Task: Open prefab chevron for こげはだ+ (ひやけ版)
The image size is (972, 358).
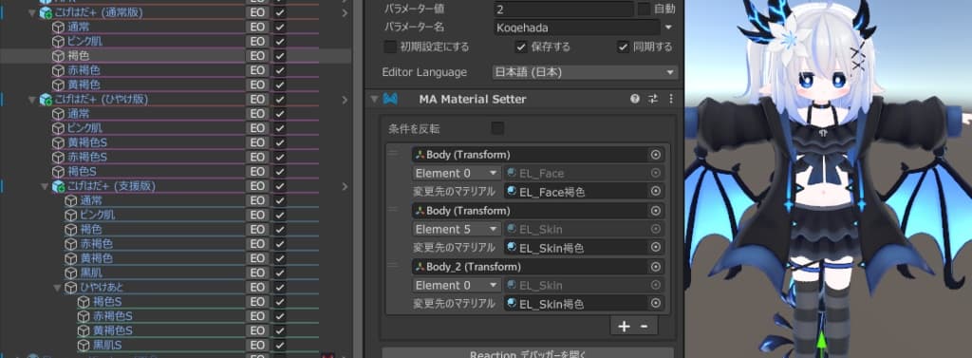Action: (x=345, y=100)
